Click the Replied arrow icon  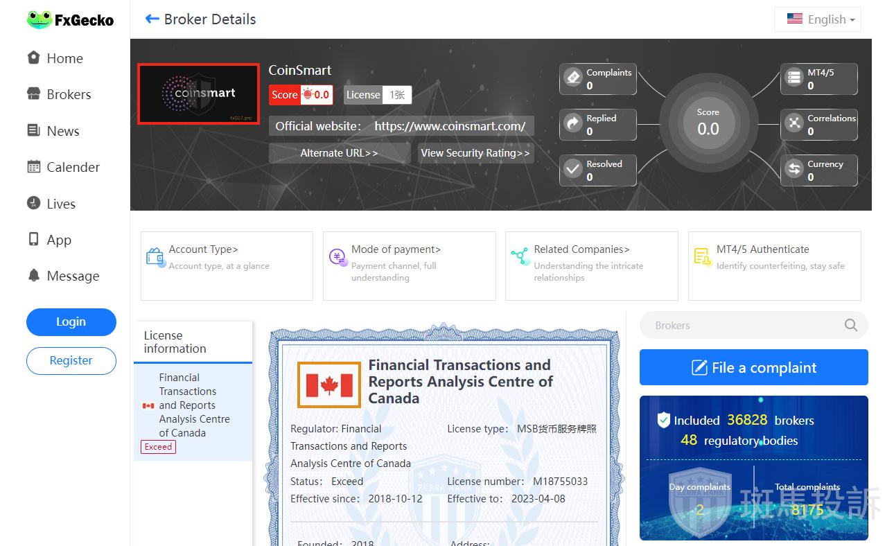573,124
